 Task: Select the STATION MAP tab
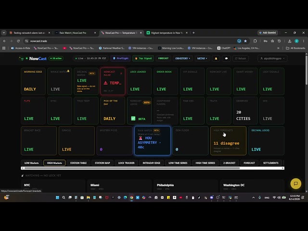103,163
